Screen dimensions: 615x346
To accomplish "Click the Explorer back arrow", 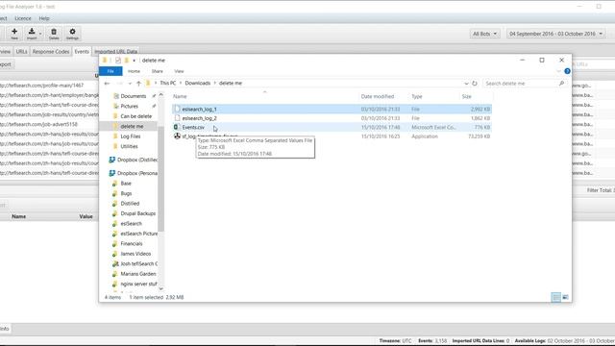I will pyautogui.click(x=107, y=84).
